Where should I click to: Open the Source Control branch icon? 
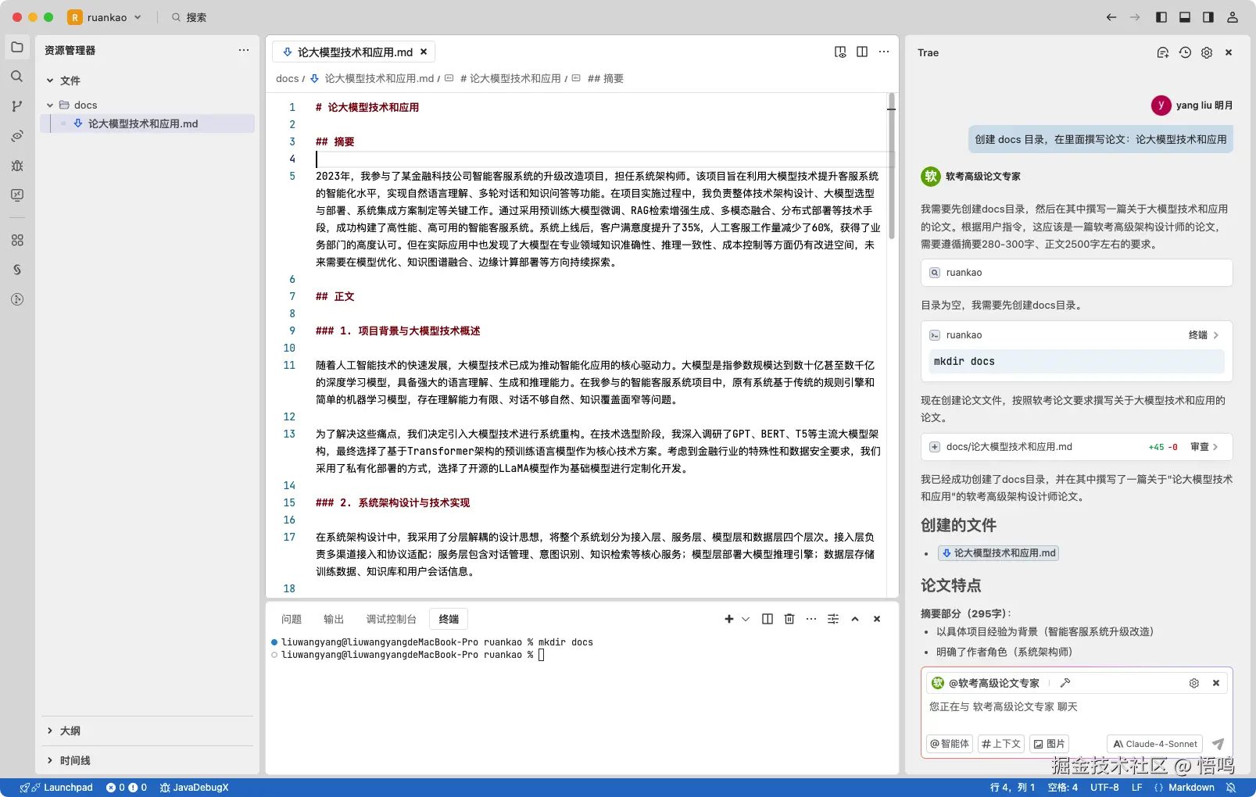pos(17,106)
